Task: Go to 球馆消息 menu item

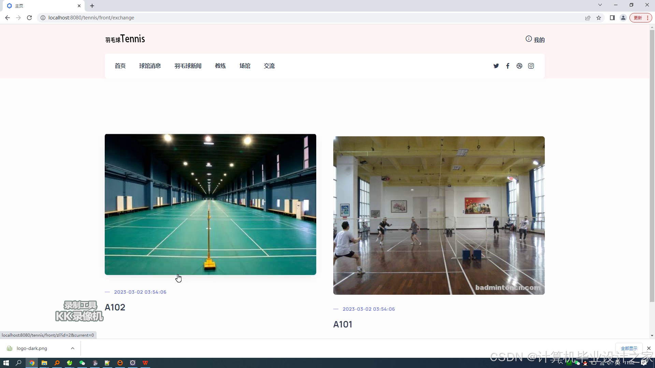Action: coord(150,66)
